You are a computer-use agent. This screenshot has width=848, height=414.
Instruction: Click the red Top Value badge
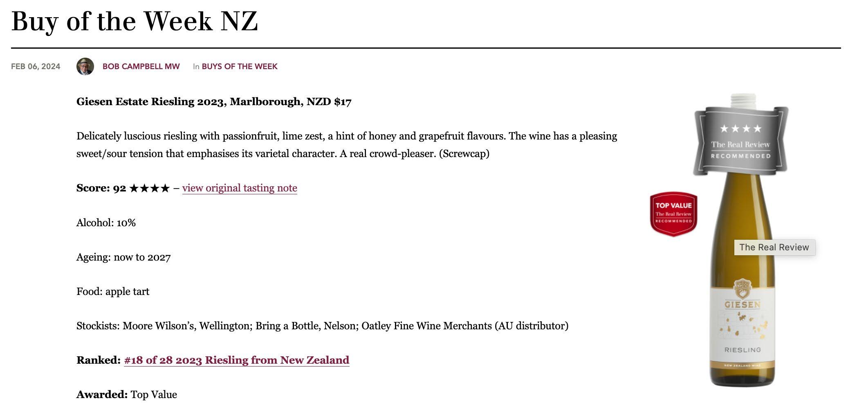coord(673,214)
